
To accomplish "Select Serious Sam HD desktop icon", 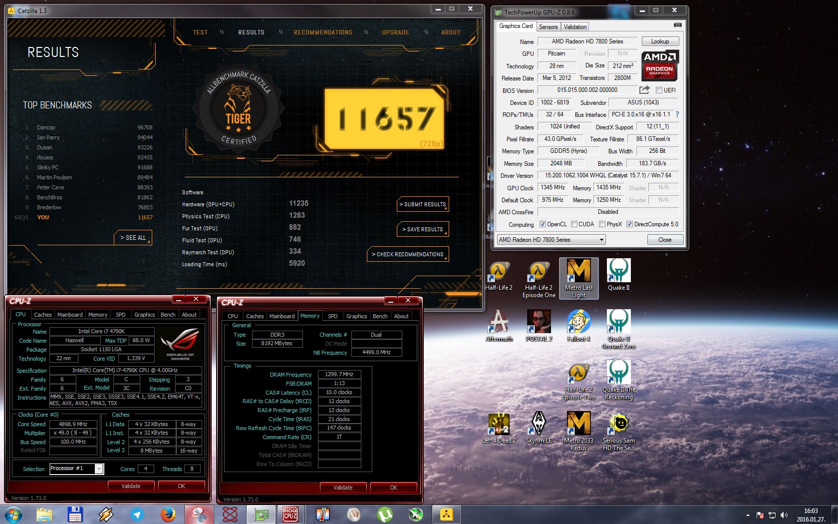I will pyautogui.click(x=618, y=431).
